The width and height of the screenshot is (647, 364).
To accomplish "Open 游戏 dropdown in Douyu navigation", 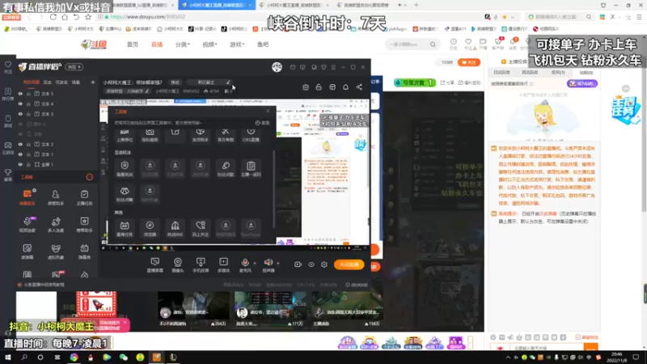I will point(237,44).
